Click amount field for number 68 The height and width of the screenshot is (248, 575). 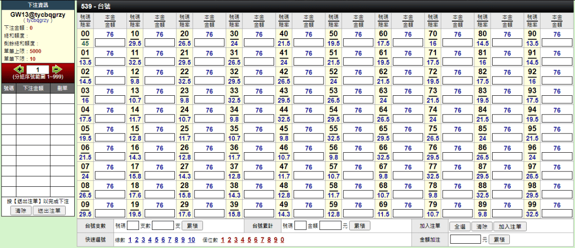pyautogui.click(x=408, y=195)
